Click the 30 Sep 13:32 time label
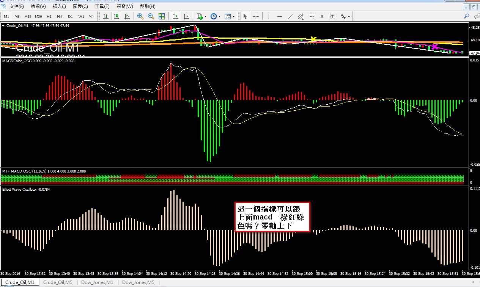 coord(35,273)
